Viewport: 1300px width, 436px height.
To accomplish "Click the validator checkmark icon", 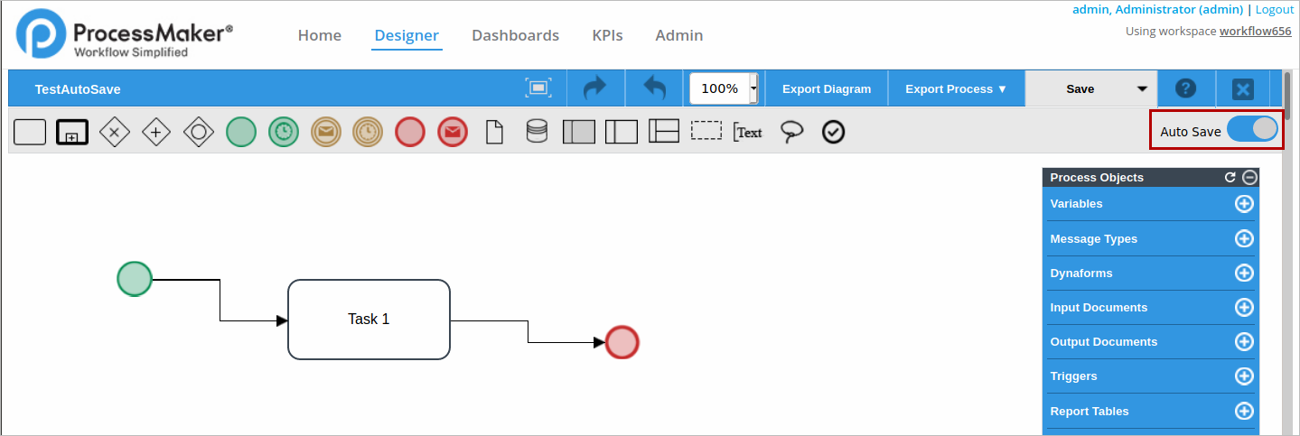I will (x=833, y=132).
